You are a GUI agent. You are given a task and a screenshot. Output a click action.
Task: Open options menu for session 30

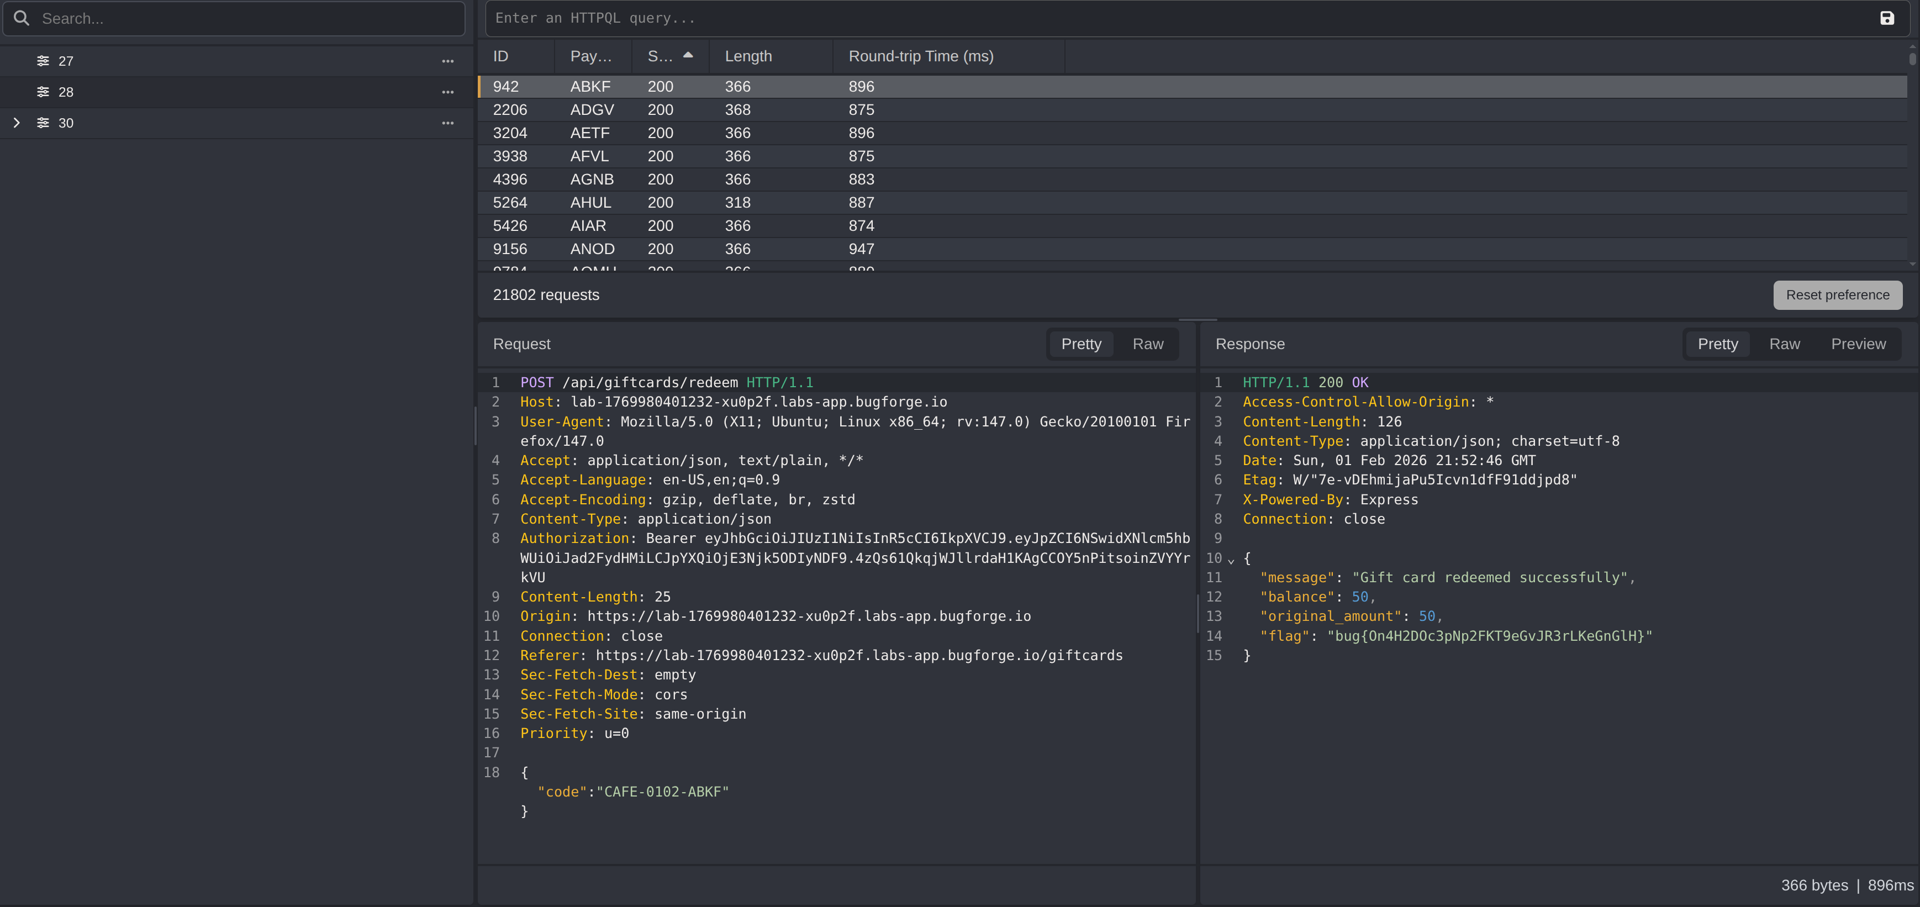(447, 123)
